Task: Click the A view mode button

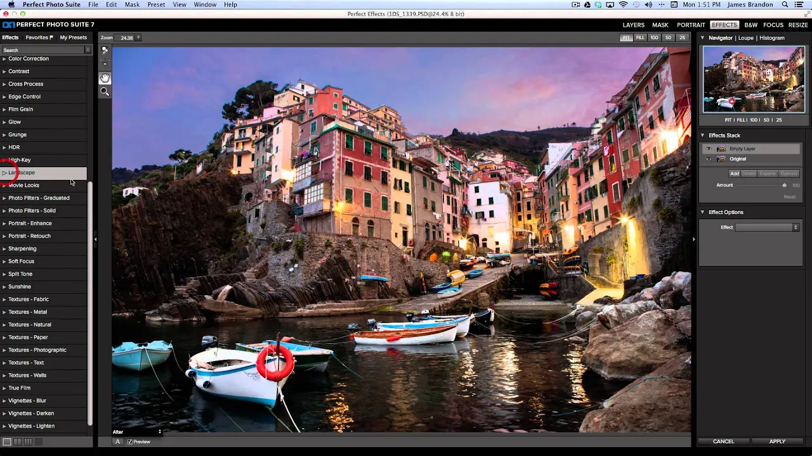Action: [x=118, y=441]
